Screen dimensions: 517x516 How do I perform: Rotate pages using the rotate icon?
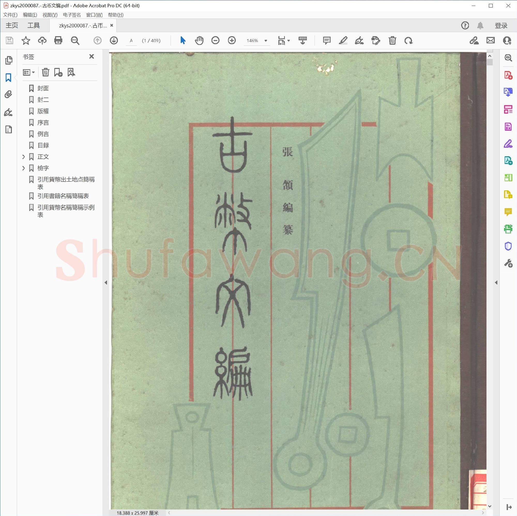[x=409, y=41]
